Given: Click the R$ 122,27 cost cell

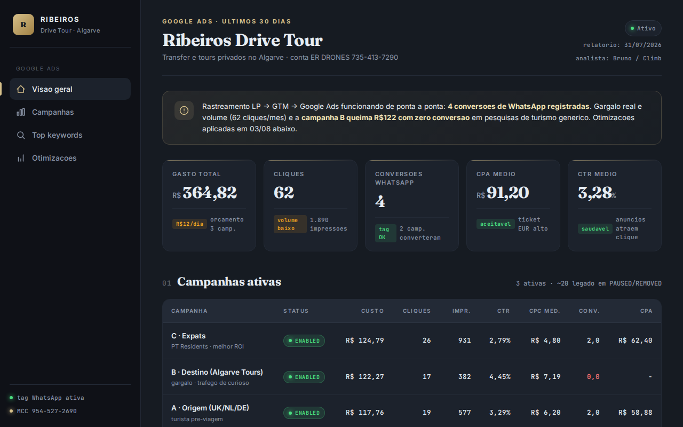Looking at the screenshot, I should [x=365, y=377].
